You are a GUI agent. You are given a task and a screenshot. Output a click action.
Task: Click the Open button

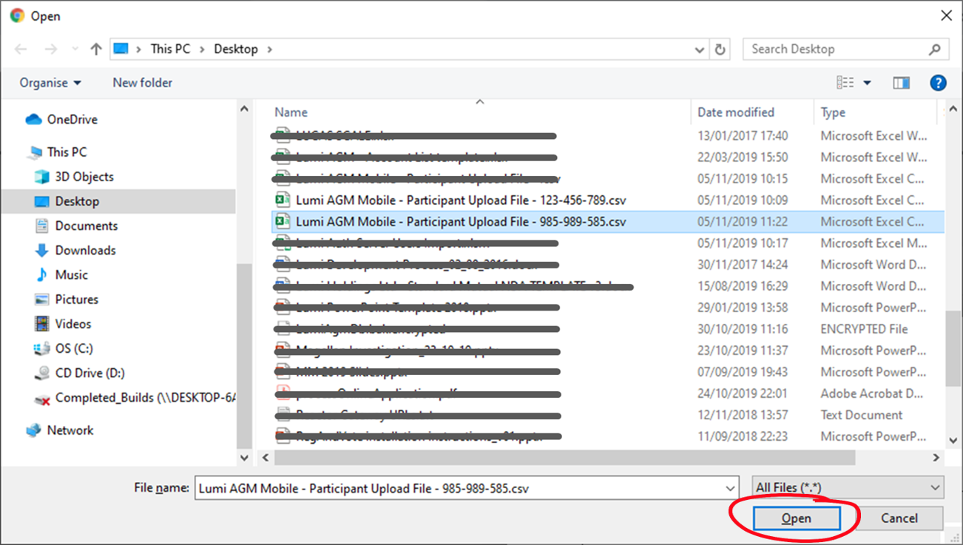pos(797,518)
